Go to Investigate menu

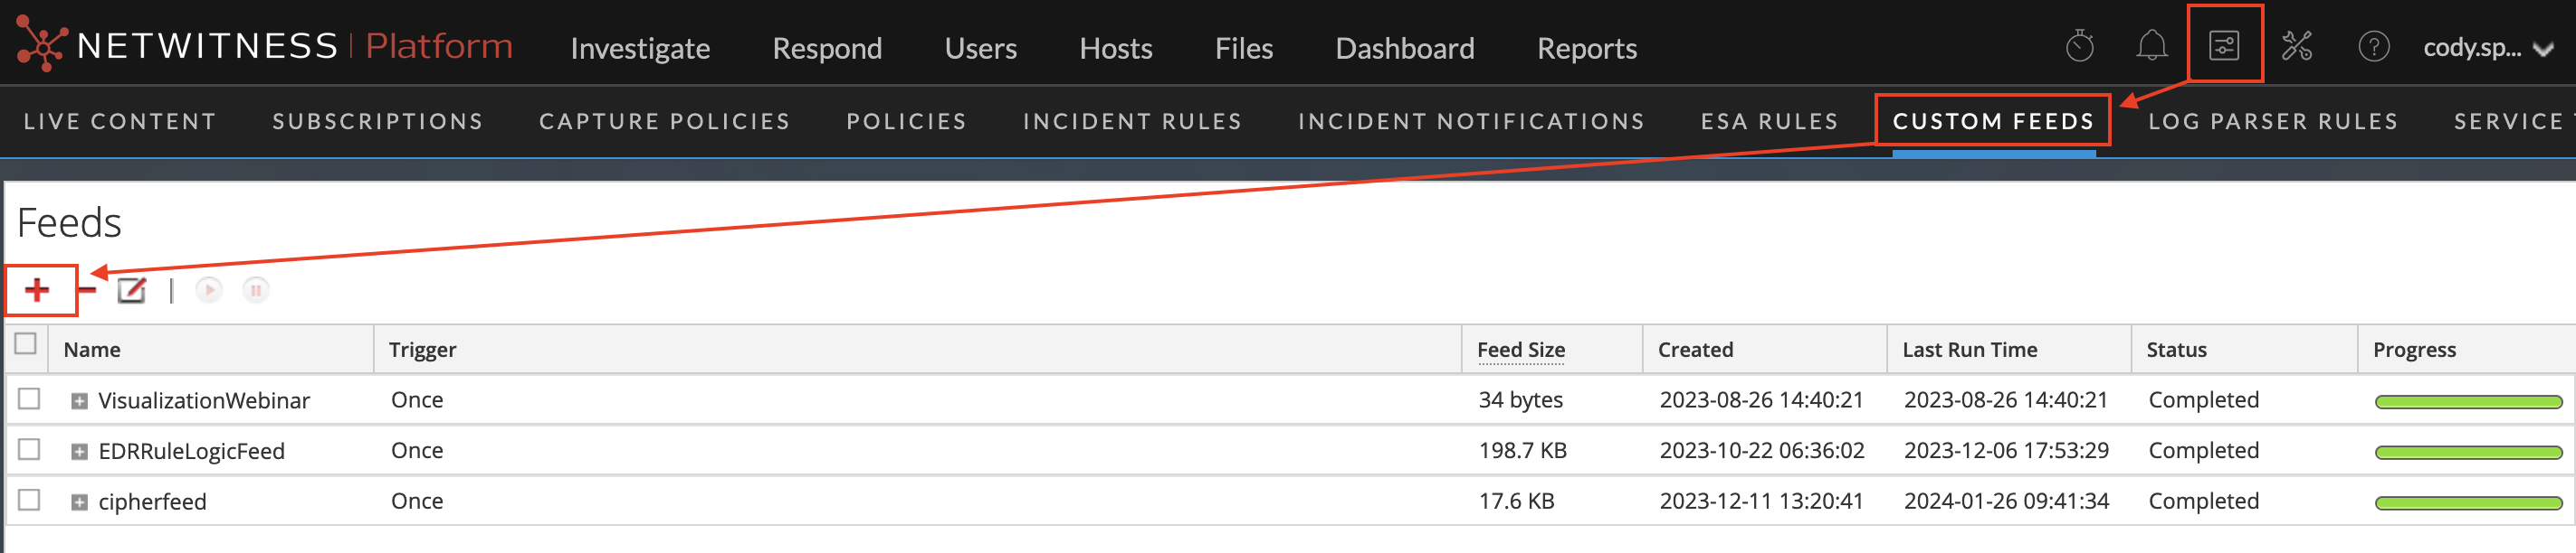coord(640,48)
